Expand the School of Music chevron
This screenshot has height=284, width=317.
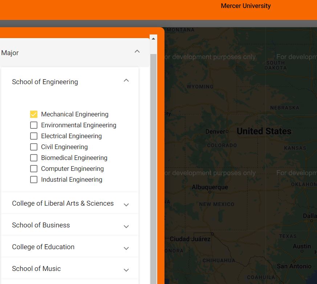tap(126, 270)
